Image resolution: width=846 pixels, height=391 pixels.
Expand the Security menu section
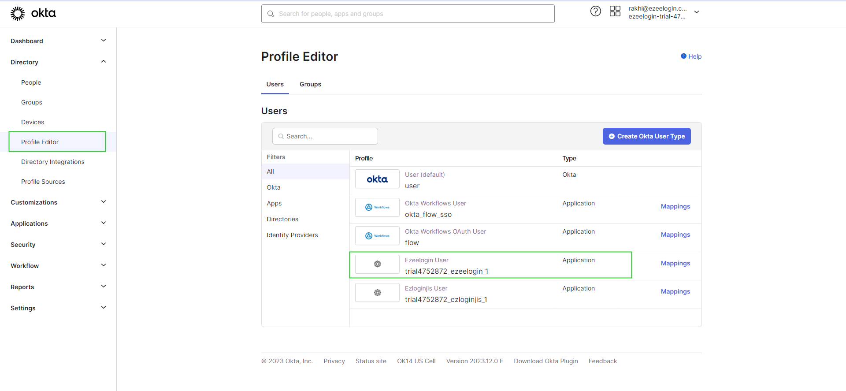pos(104,244)
